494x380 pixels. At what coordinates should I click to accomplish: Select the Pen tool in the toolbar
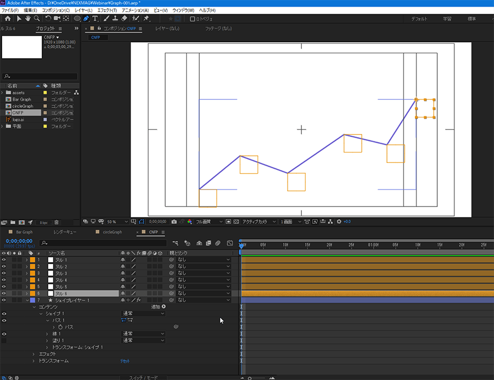86,18
